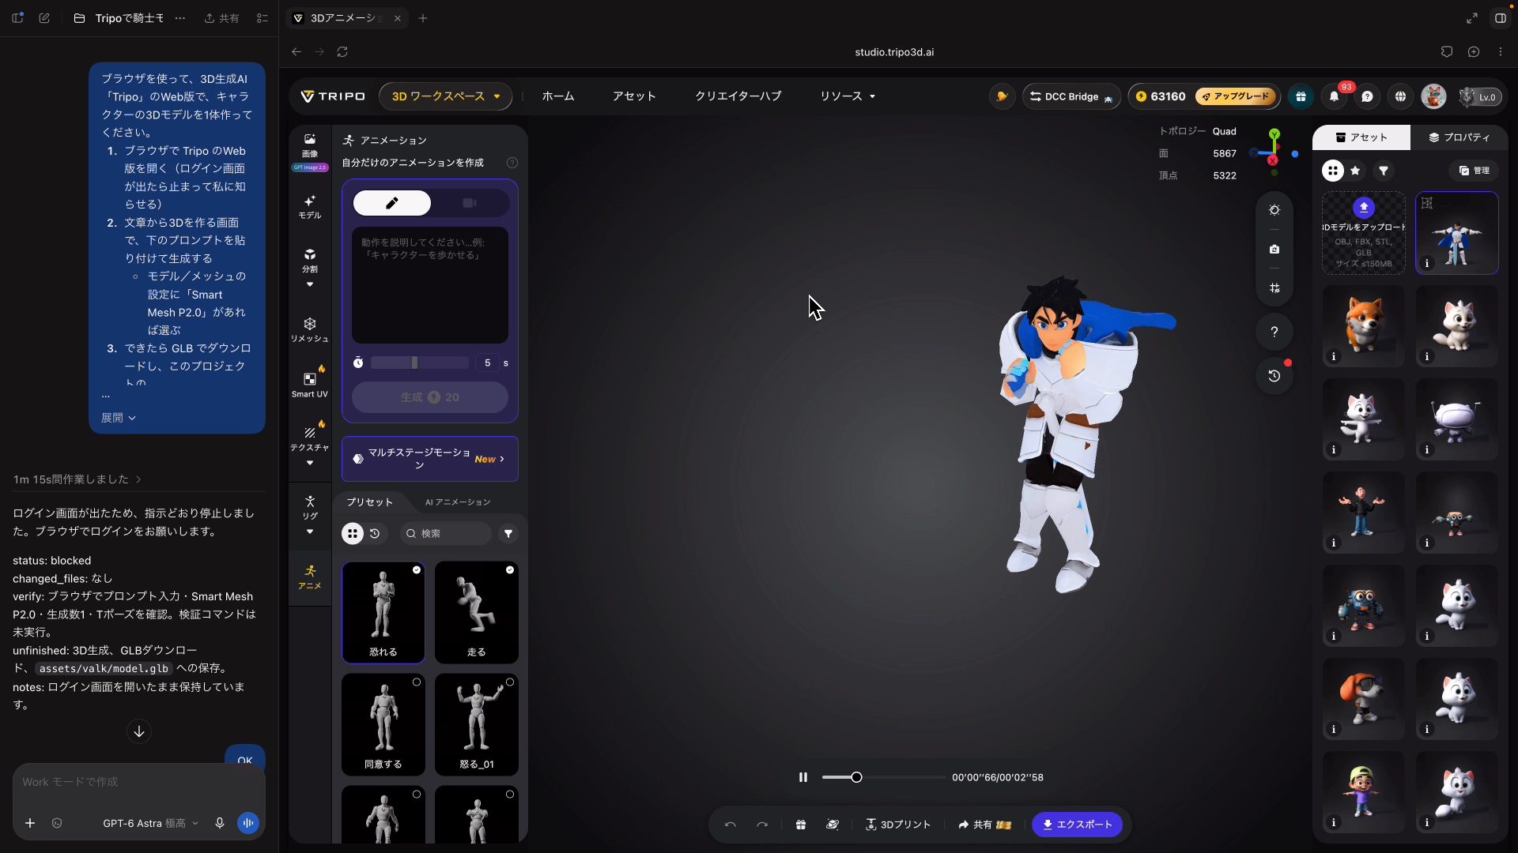Open the animation help question icon
The width and height of the screenshot is (1518, 853).
pyautogui.click(x=512, y=163)
